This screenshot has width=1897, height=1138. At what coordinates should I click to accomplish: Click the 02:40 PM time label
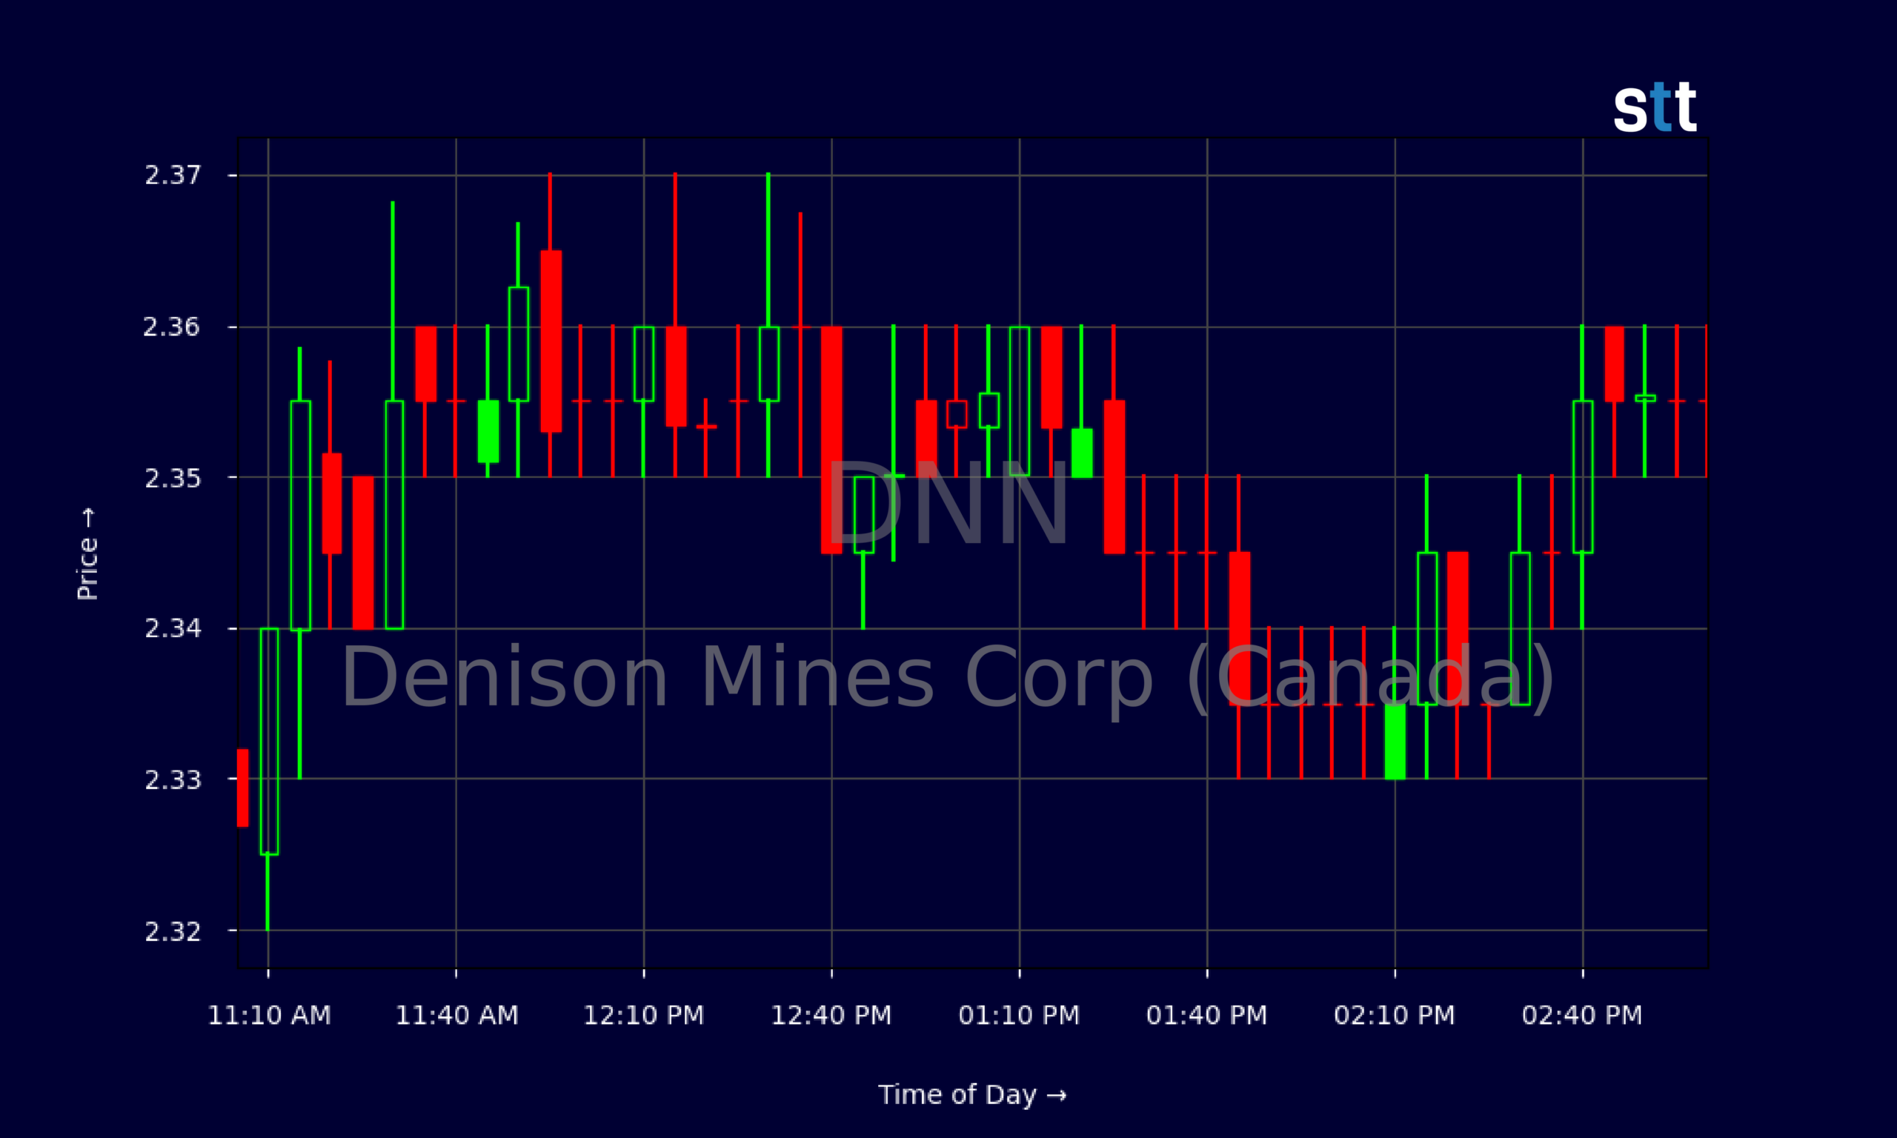(1583, 1015)
